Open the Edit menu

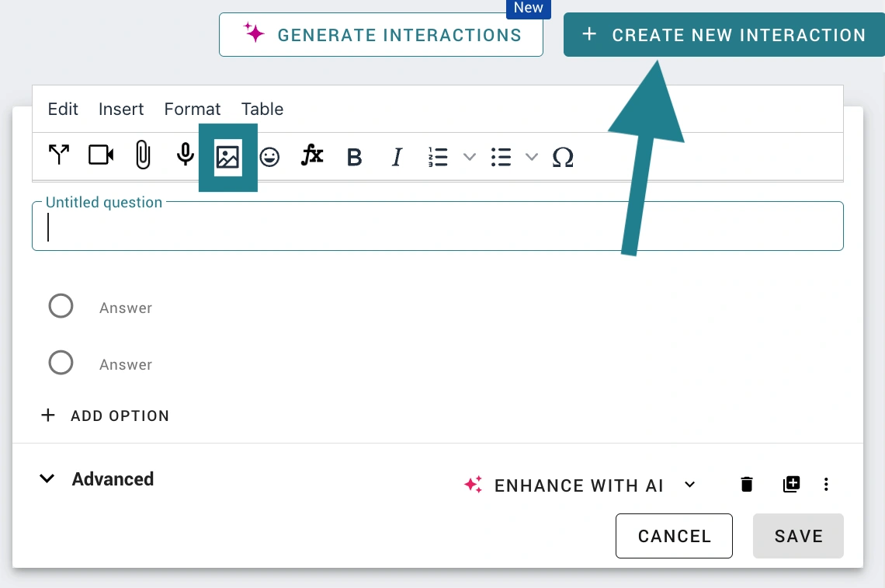click(x=63, y=109)
